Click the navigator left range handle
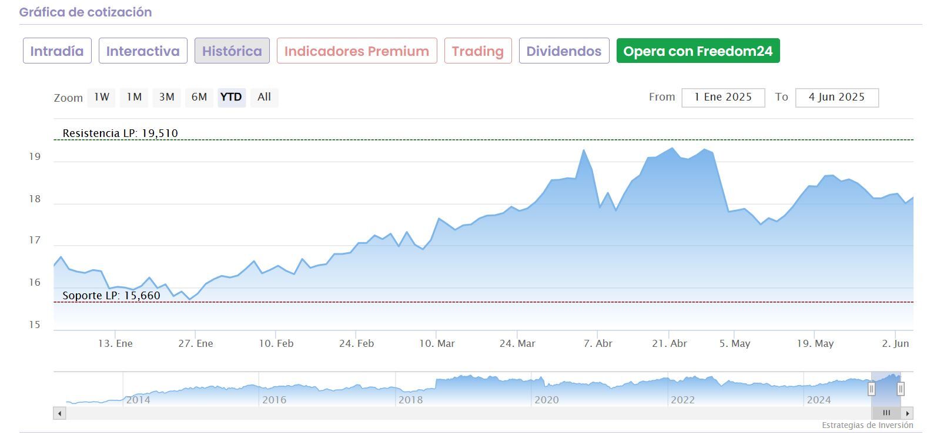The width and height of the screenshot is (947, 448). [871, 389]
